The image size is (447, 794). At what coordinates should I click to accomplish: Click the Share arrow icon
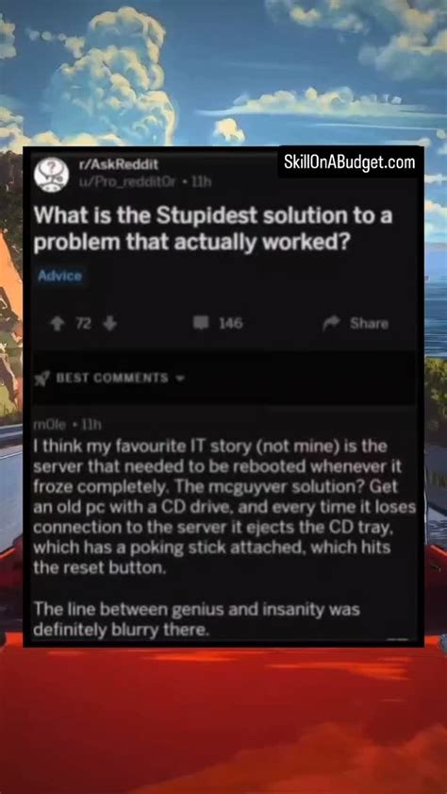(331, 324)
